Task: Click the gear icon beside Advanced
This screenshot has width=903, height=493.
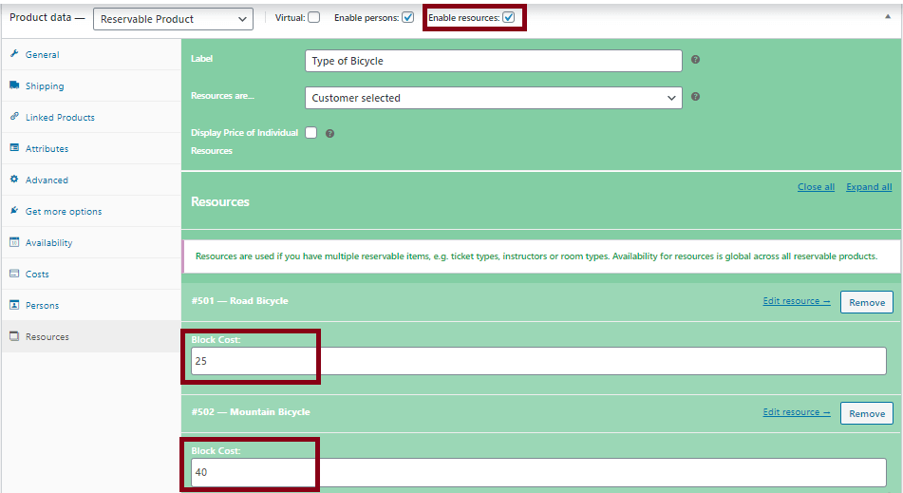Action: 14,180
